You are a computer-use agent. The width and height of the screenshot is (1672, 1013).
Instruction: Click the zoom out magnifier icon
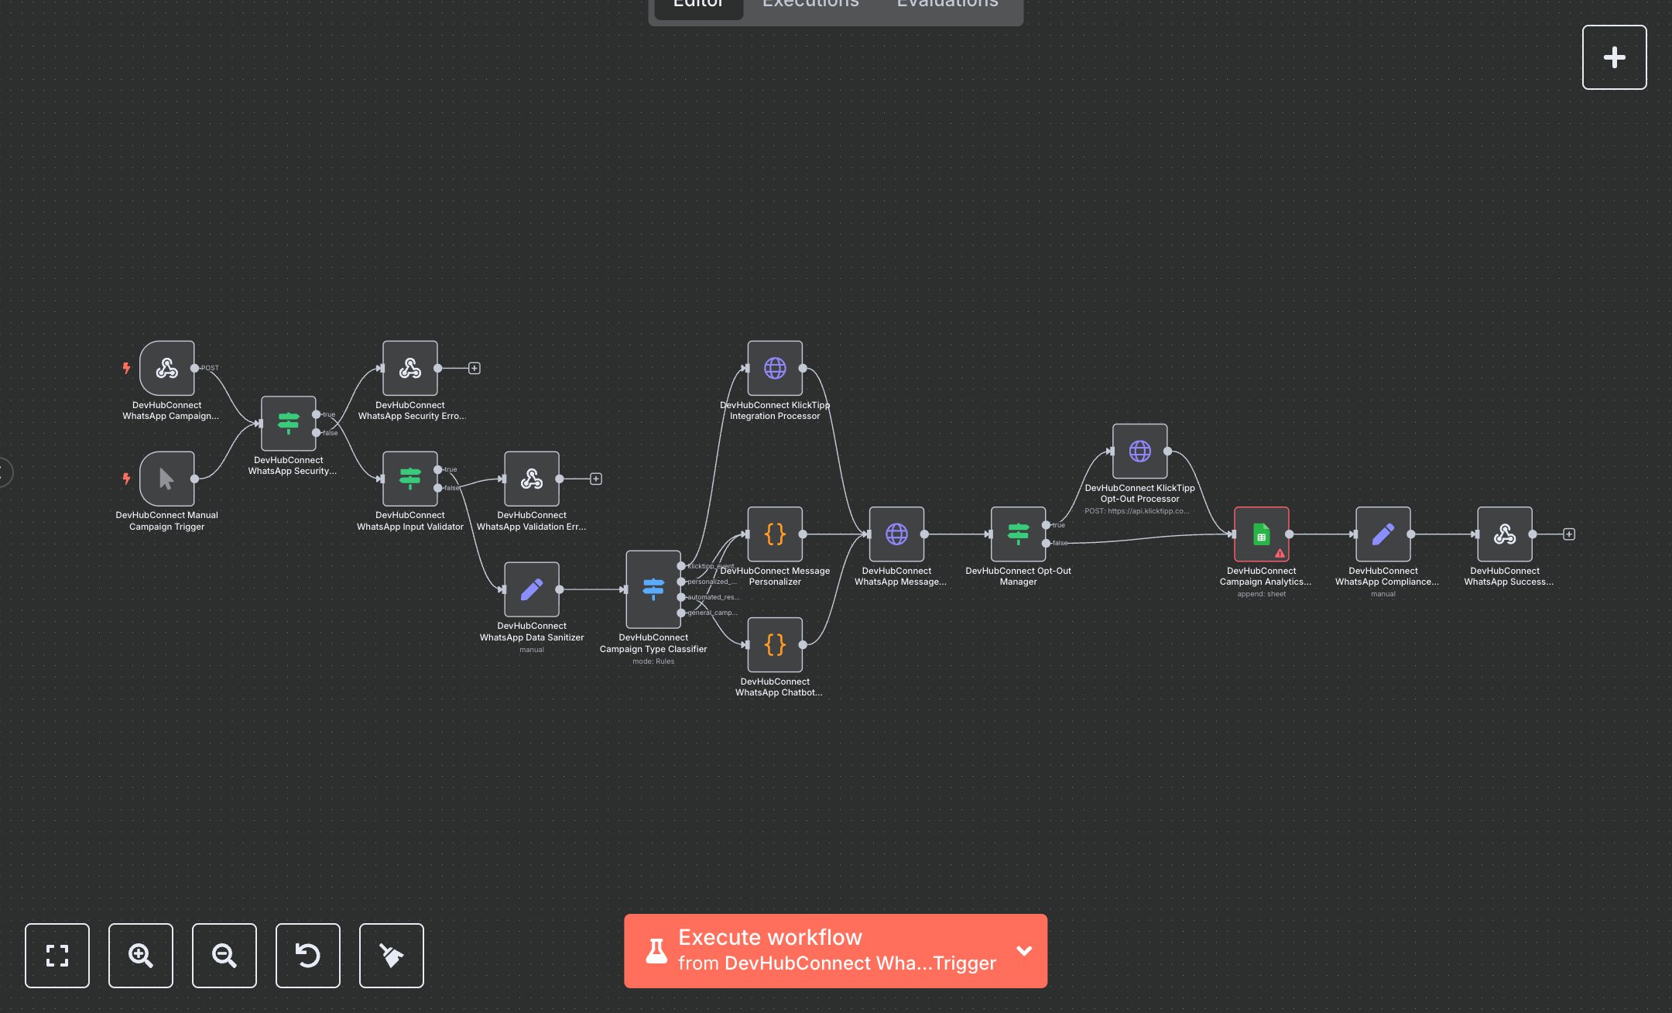point(224,955)
